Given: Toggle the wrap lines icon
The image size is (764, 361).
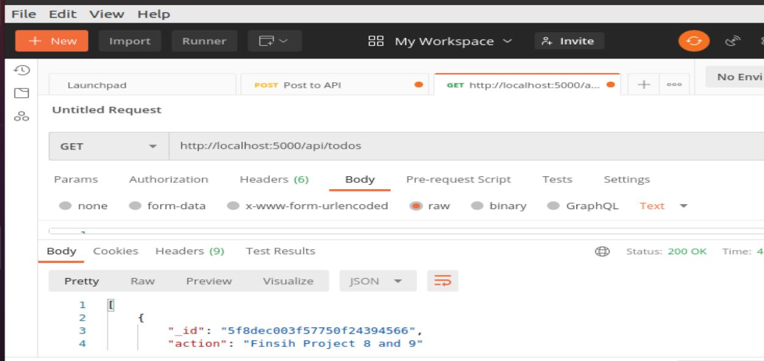Looking at the screenshot, I should pyautogui.click(x=442, y=281).
